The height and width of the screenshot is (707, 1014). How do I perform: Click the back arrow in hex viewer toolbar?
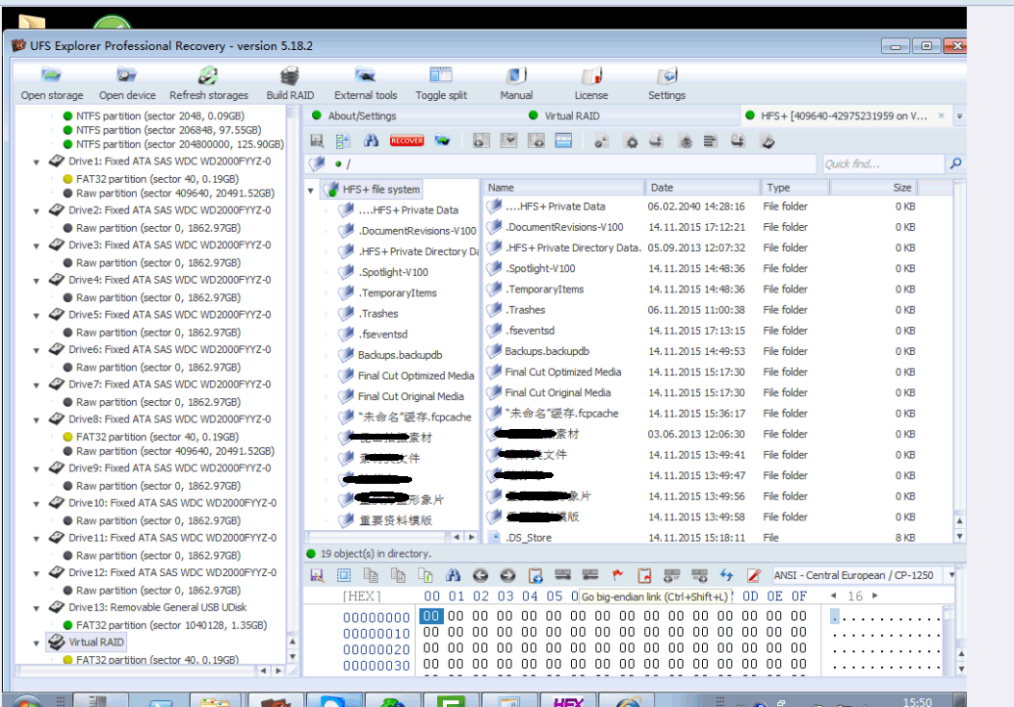click(x=480, y=575)
